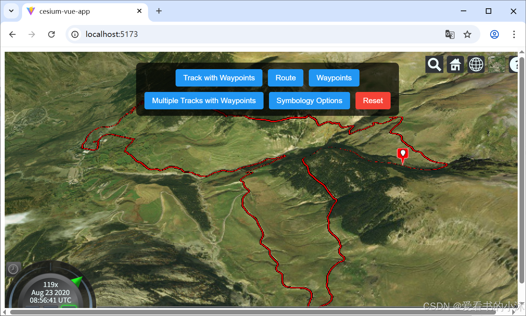This screenshot has width=526, height=316.
Task: Select the cesium-vue-app tab
Action: (x=85, y=11)
